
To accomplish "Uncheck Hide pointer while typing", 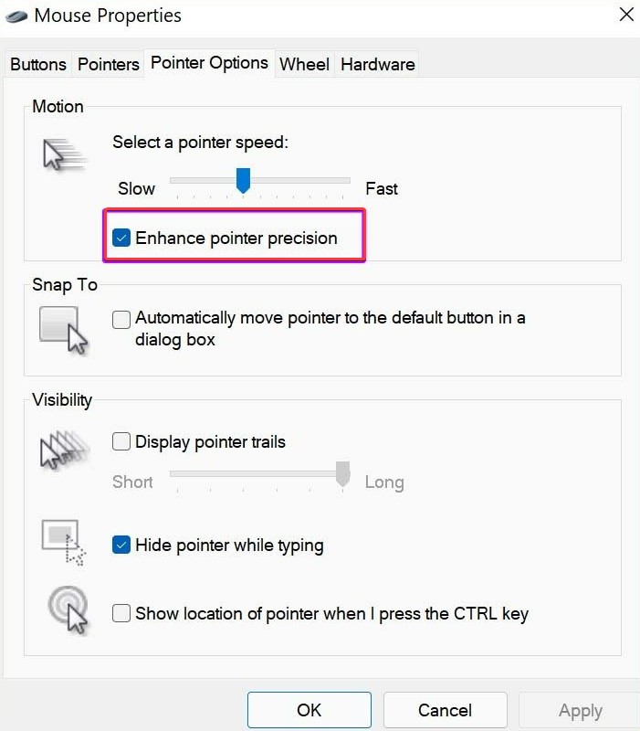I will tap(121, 546).
